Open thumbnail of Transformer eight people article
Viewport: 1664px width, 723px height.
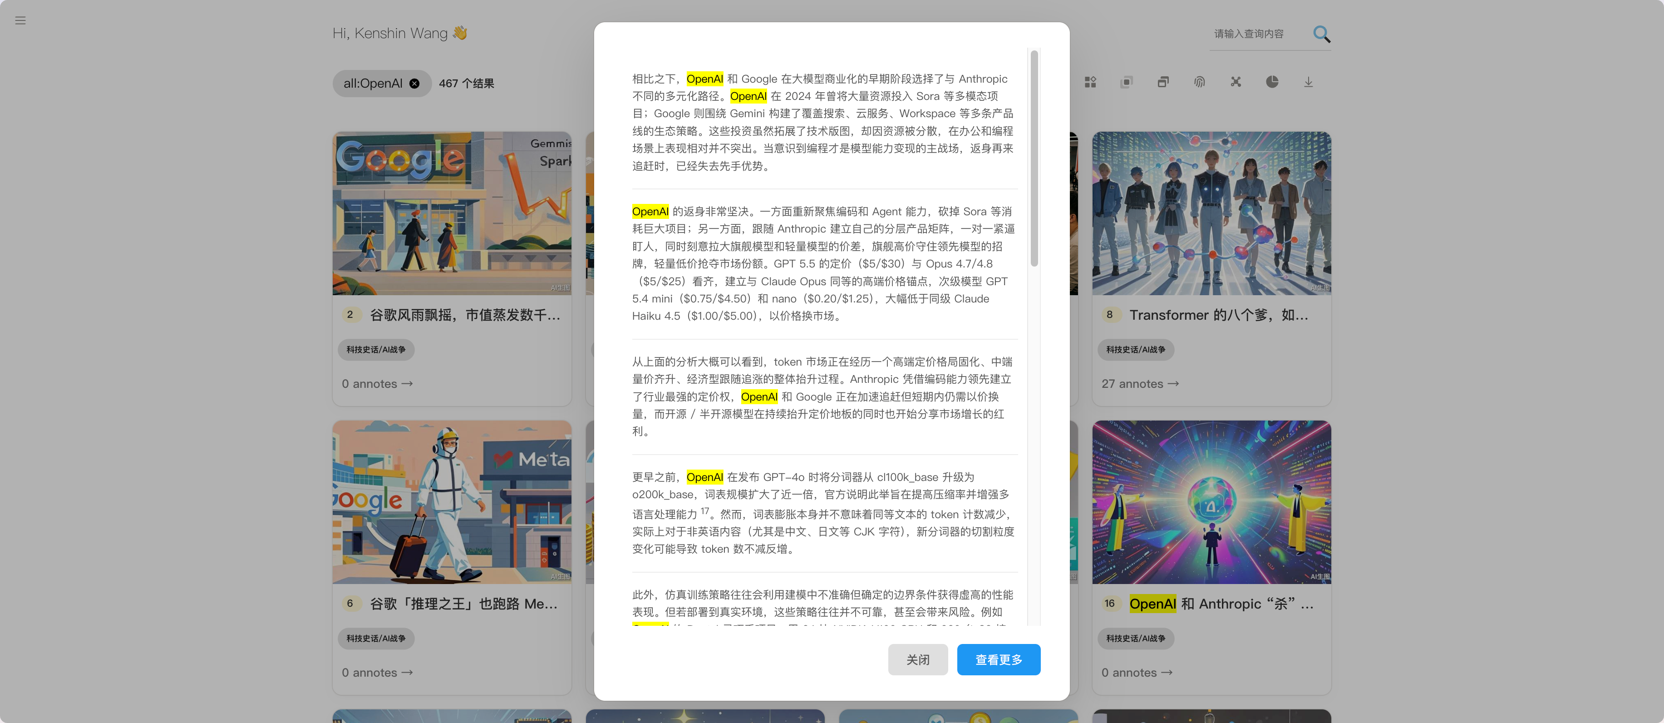tap(1211, 213)
